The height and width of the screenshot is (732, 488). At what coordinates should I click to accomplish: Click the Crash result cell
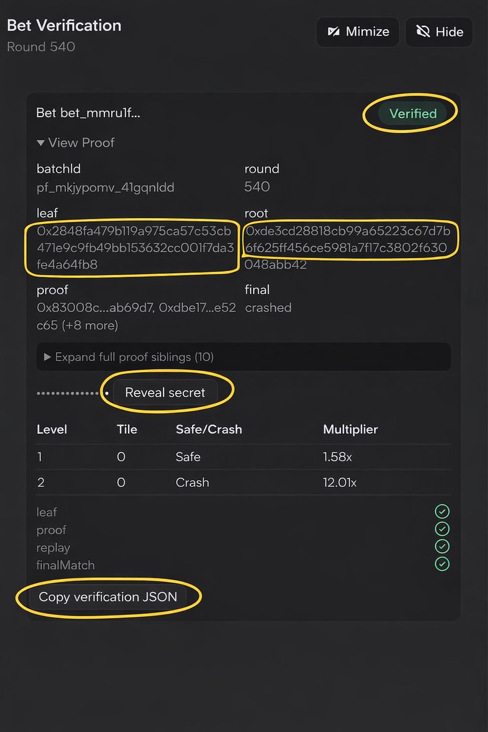(x=192, y=483)
